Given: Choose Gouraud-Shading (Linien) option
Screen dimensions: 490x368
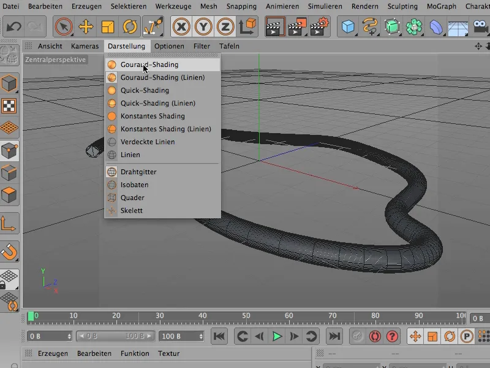Looking at the screenshot, I should [x=162, y=77].
